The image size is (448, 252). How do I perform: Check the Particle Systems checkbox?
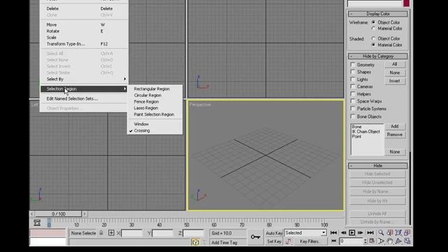coord(353,108)
